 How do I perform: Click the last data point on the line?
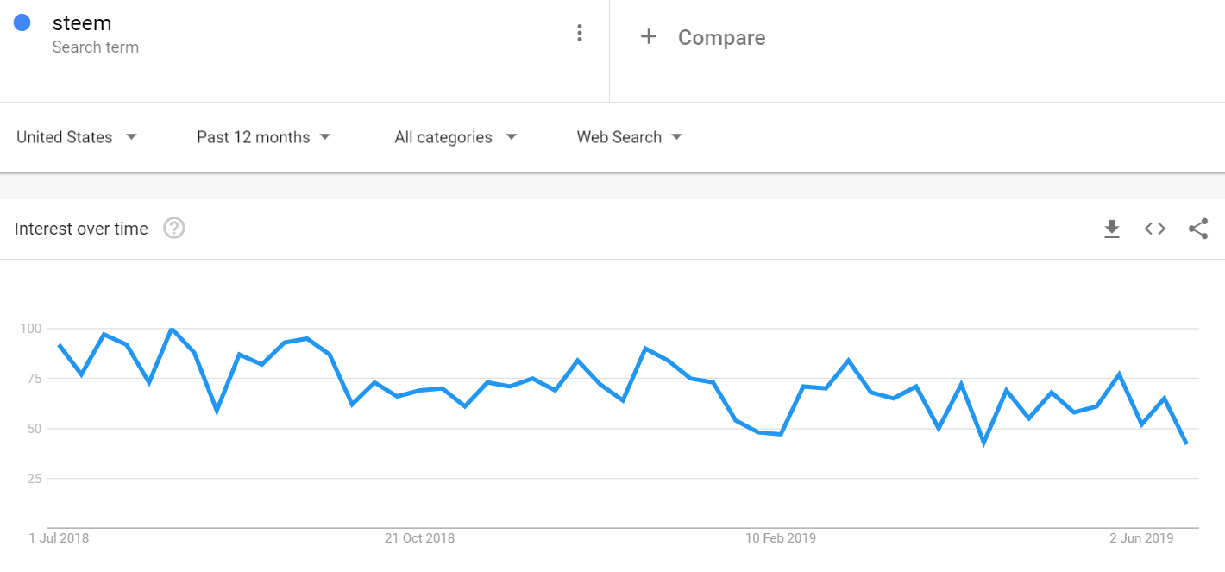coord(1186,443)
